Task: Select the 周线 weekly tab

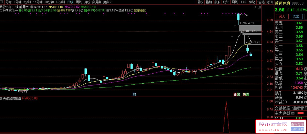Action: click(79, 2)
